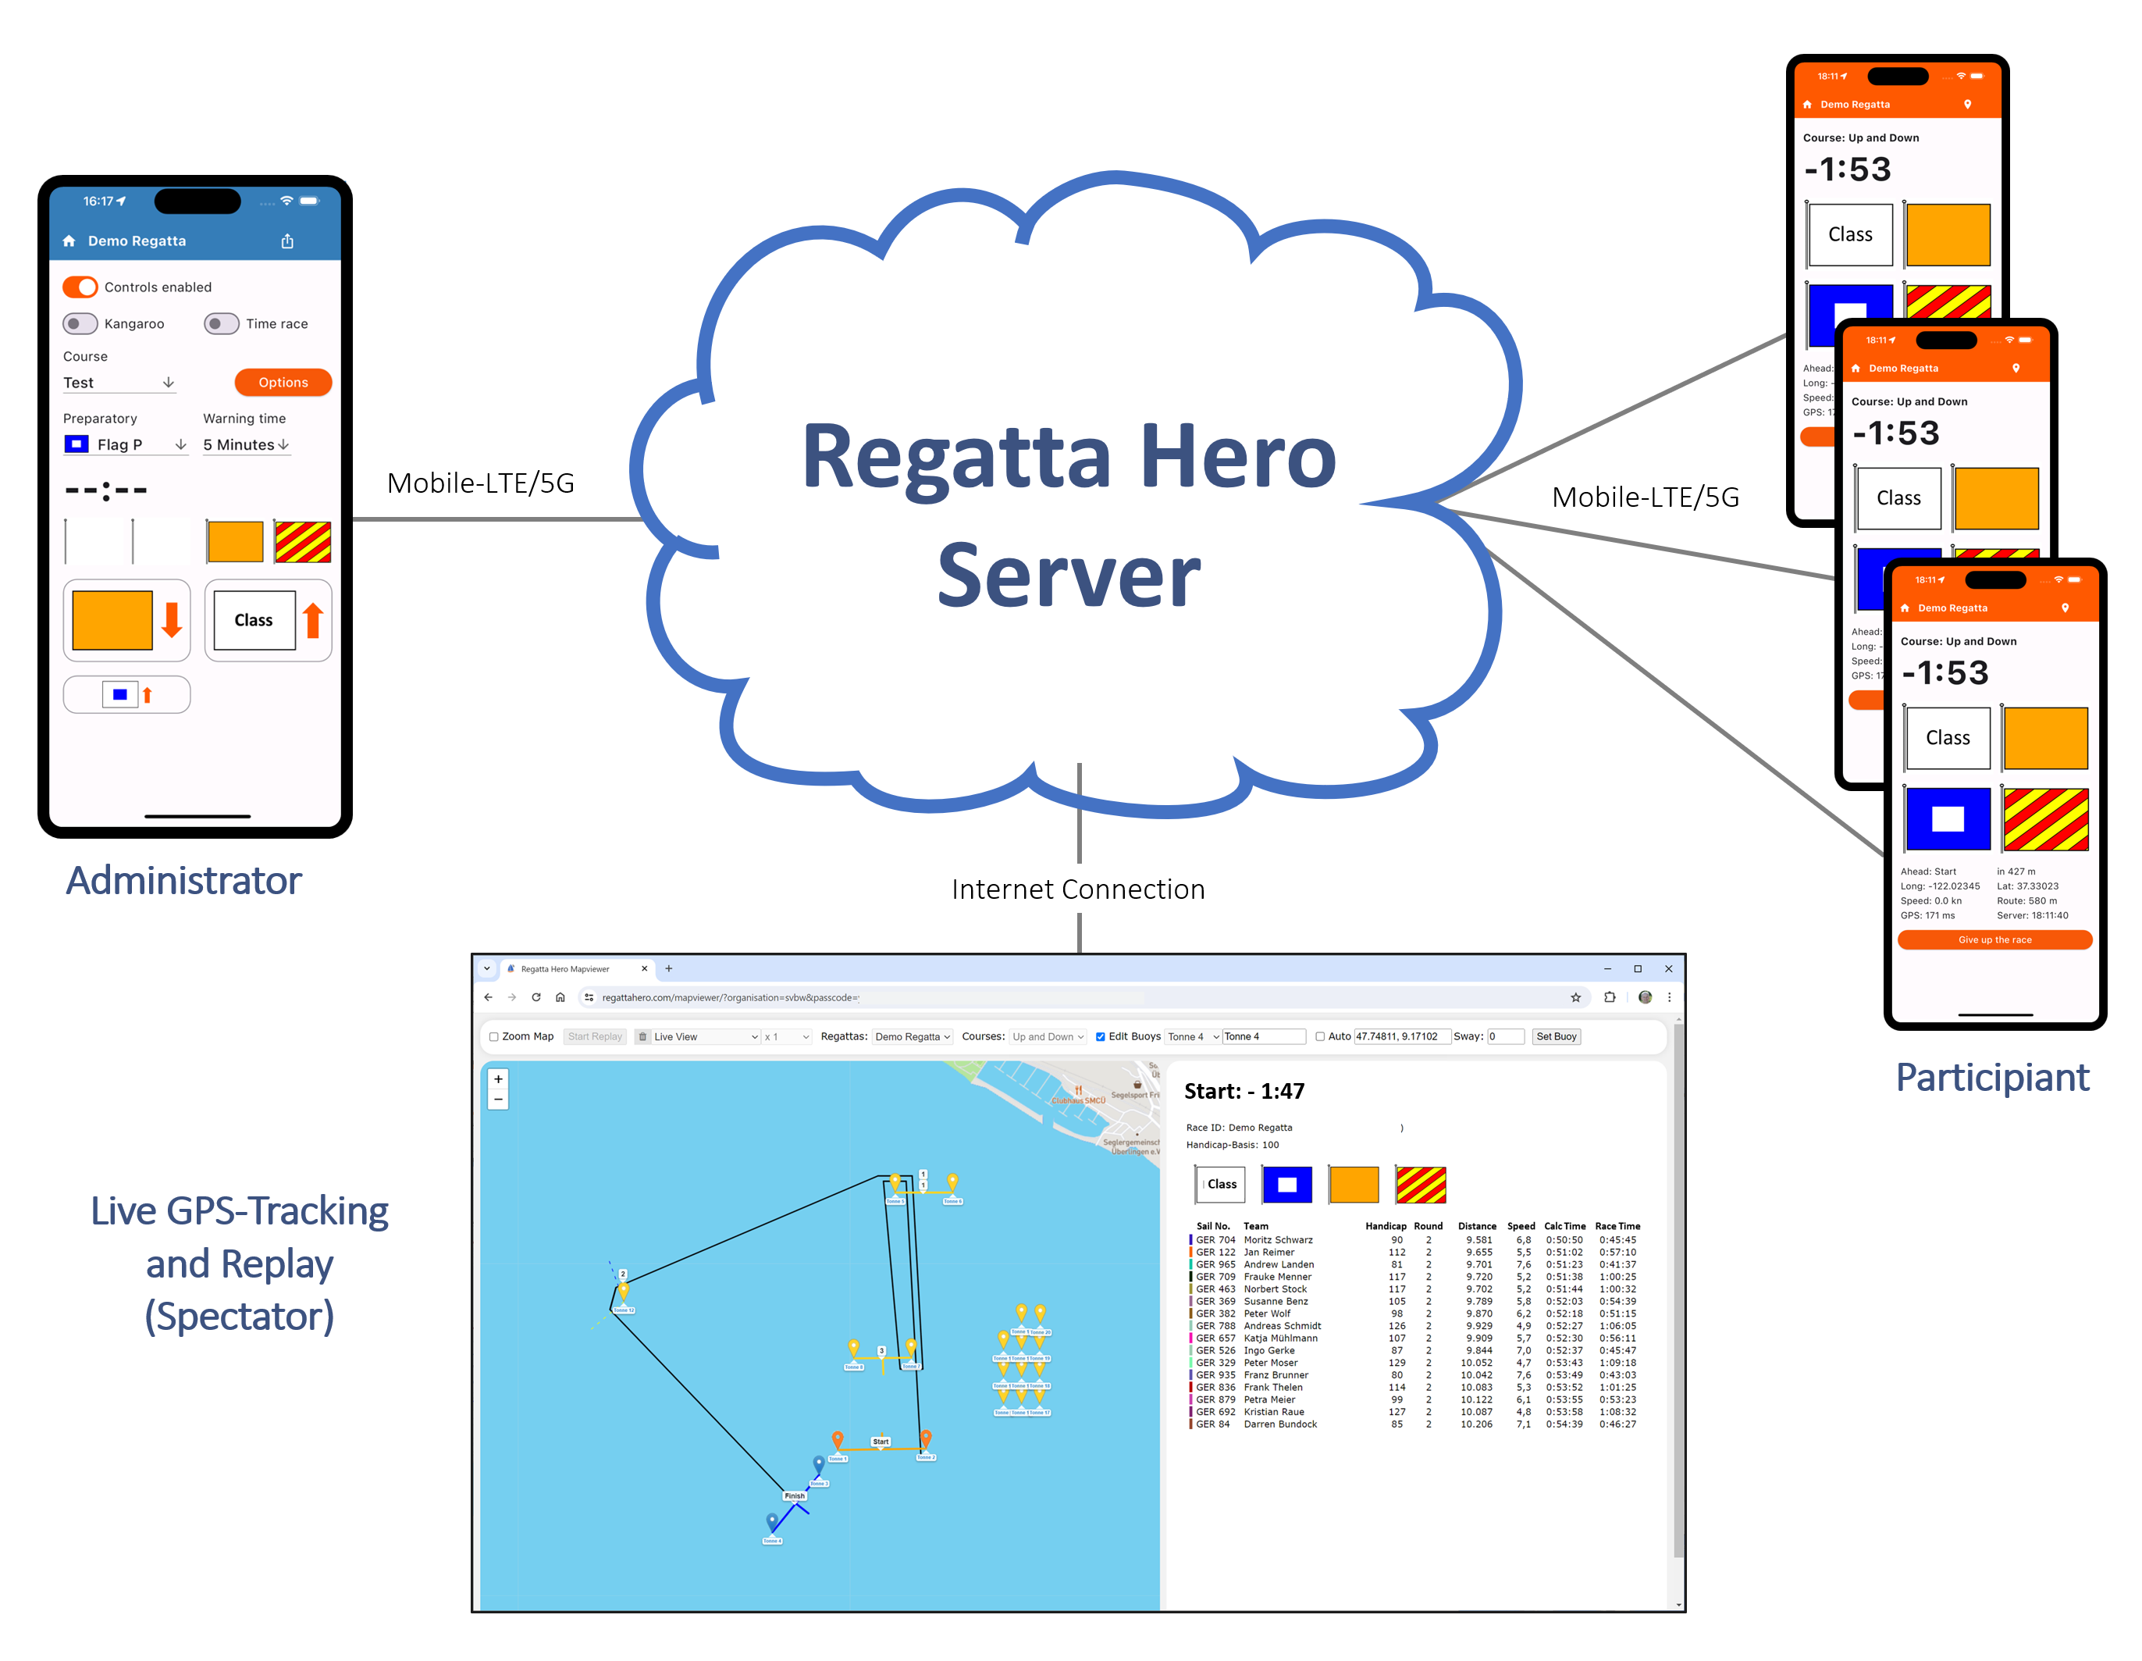Image resolution: width=2142 pixels, height=1661 pixels.
Task: Click the browser profile avatar
Action: [1645, 996]
